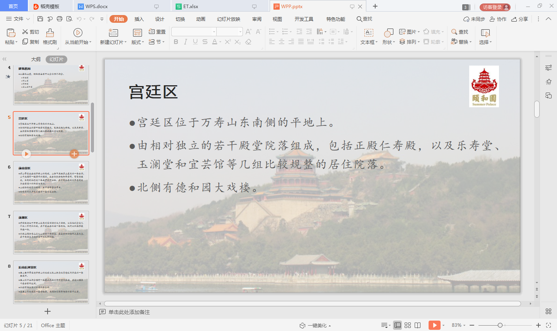Click the Copy (复制) icon
This screenshot has height=331, width=557.
[x=25, y=42]
